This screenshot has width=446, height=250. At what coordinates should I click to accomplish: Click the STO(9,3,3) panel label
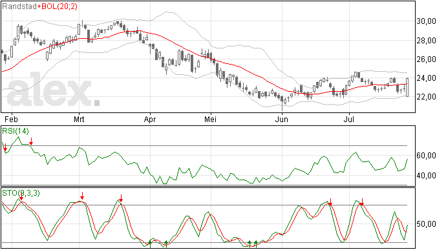tap(21, 193)
